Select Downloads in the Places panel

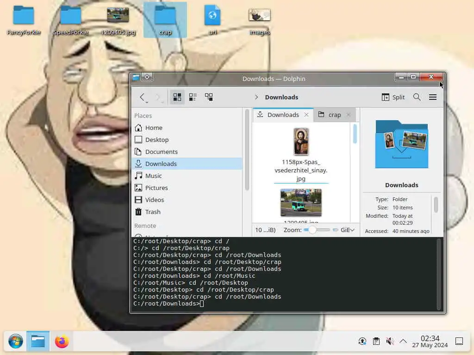pyautogui.click(x=187, y=164)
